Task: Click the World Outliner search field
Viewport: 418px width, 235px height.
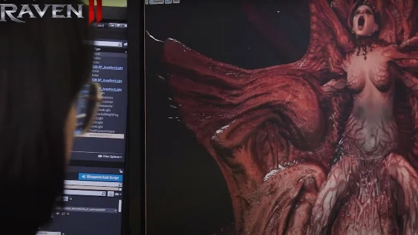Action: click(106, 44)
